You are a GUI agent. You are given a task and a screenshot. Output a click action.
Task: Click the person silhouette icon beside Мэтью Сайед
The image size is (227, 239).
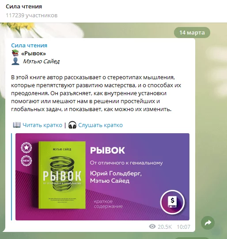[x=15, y=61]
